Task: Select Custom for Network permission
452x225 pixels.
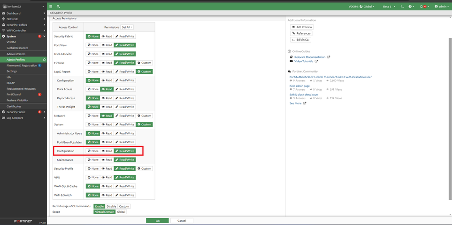Action: 144,116
